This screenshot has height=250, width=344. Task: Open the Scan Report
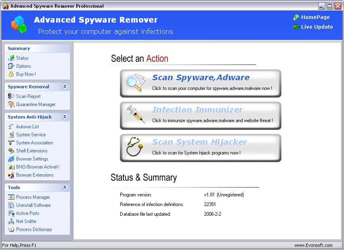pyautogui.click(x=28, y=96)
